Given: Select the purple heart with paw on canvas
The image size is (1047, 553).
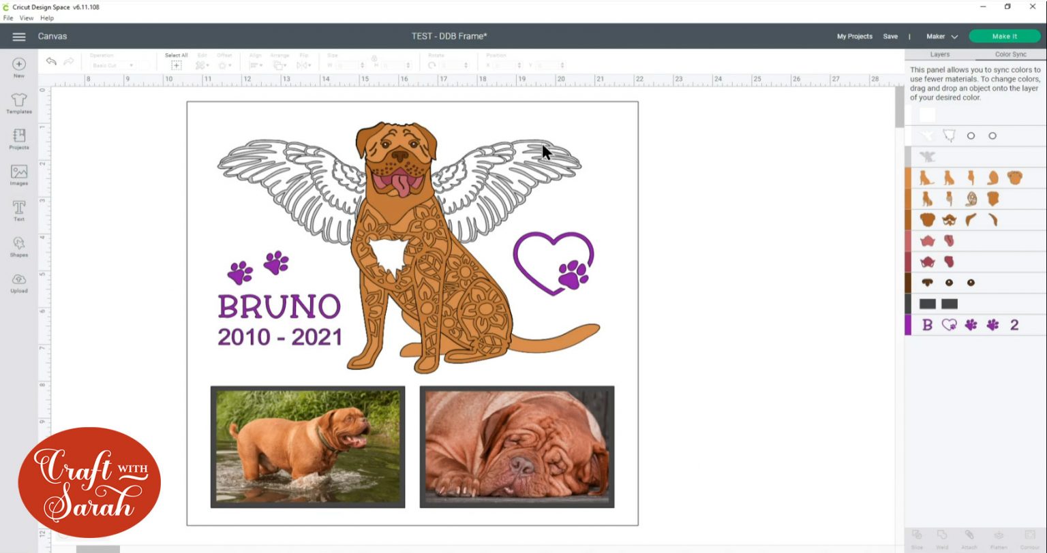Looking at the screenshot, I should point(553,263).
